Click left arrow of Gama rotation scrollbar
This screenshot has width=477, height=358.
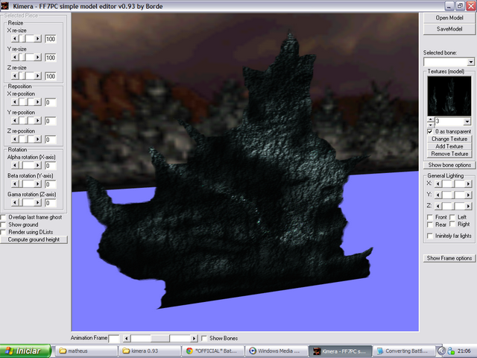[x=15, y=202]
